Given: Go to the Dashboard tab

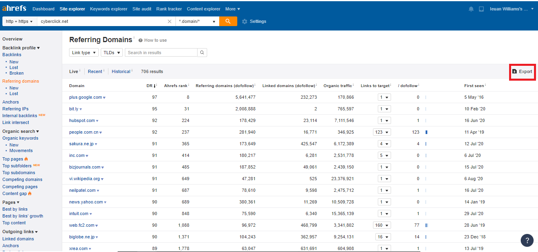Looking at the screenshot, I should (43, 9).
